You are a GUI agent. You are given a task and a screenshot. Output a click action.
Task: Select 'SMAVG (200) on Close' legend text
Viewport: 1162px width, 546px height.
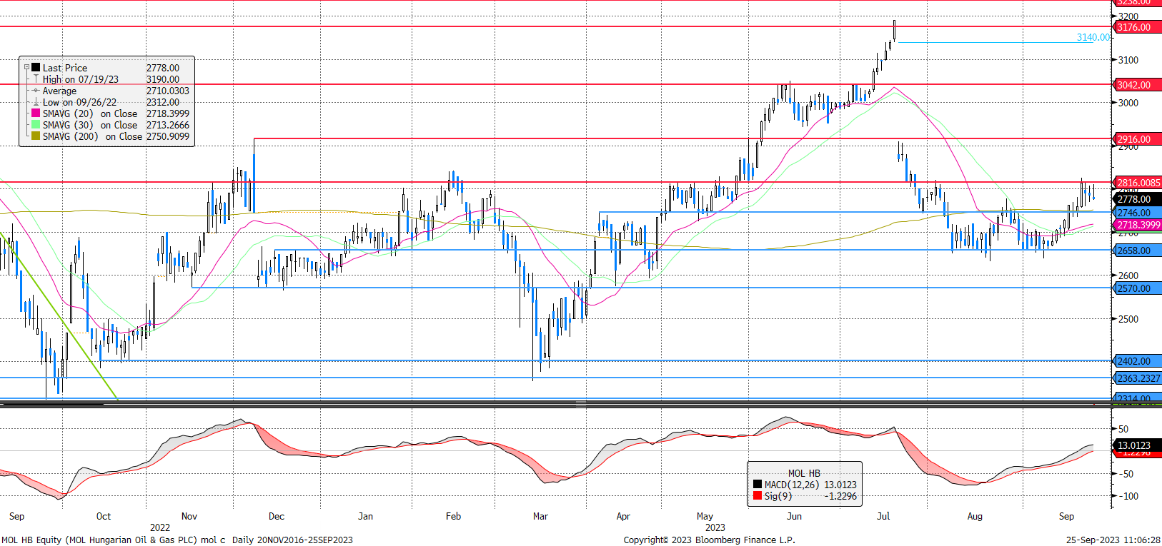coord(92,136)
